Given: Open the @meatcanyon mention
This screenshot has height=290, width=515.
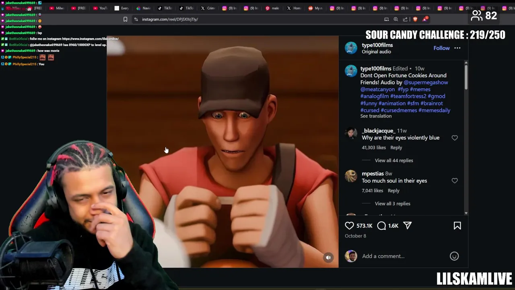Looking at the screenshot, I should [377, 89].
